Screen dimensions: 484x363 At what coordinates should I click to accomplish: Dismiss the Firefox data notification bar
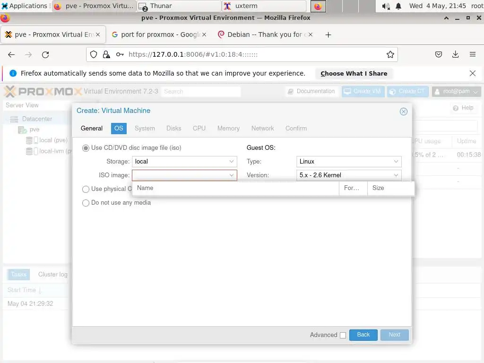(x=472, y=73)
